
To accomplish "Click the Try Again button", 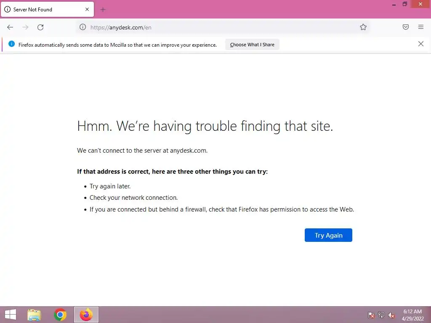I will coord(328,235).
